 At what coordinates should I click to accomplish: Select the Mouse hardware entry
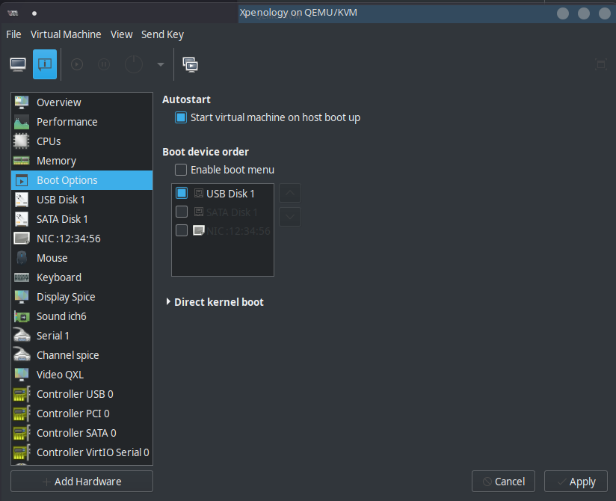coord(81,258)
